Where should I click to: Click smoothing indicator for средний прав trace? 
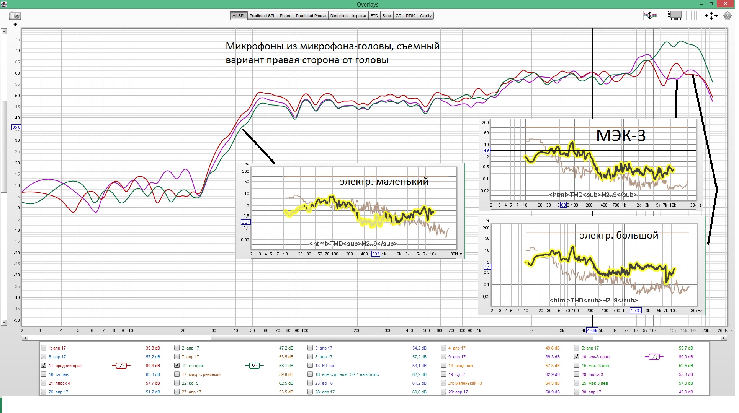coord(121,366)
